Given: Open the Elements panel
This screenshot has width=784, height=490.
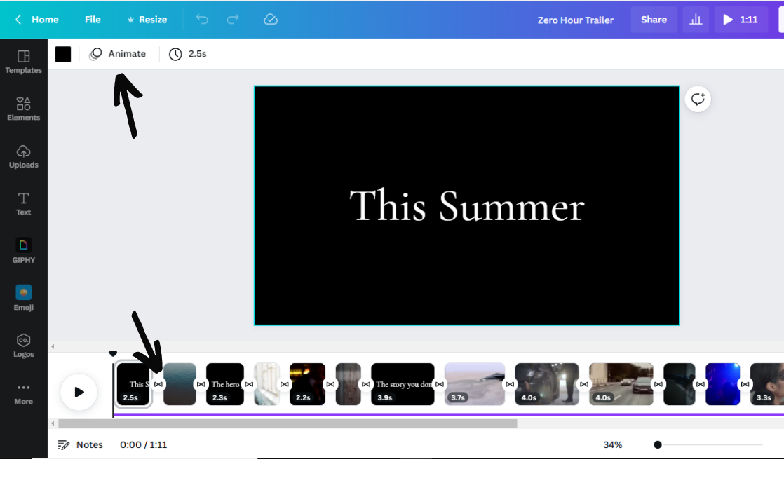Looking at the screenshot, I should [x=24, y=109].
